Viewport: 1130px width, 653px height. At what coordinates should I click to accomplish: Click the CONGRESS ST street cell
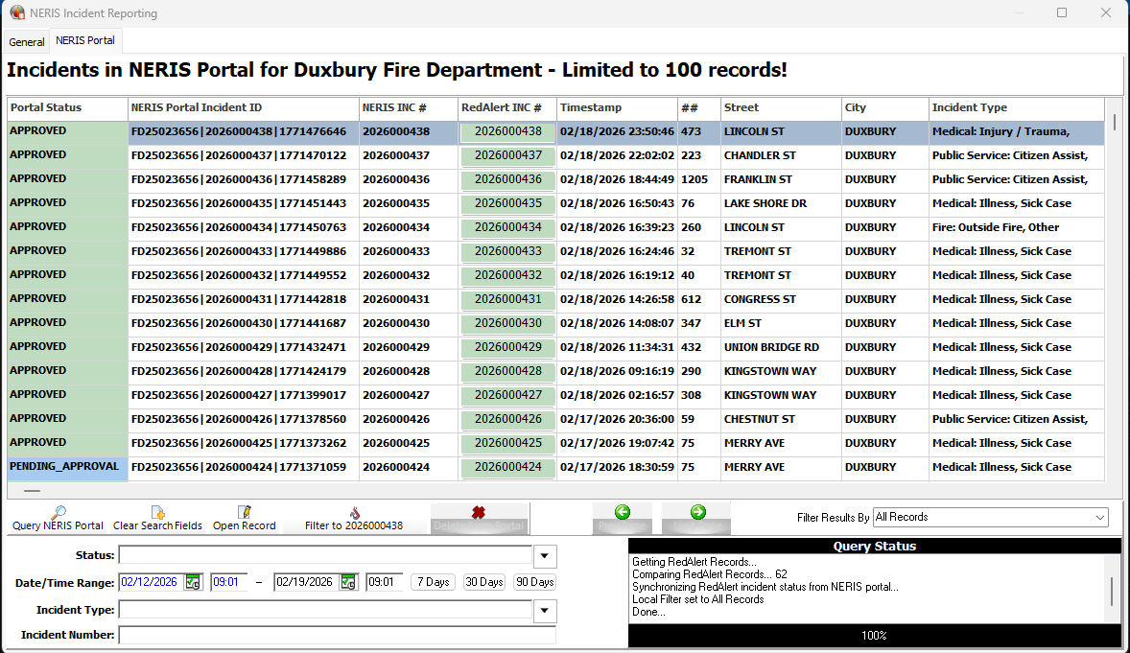pyautogui.click(x=781, y=299)
